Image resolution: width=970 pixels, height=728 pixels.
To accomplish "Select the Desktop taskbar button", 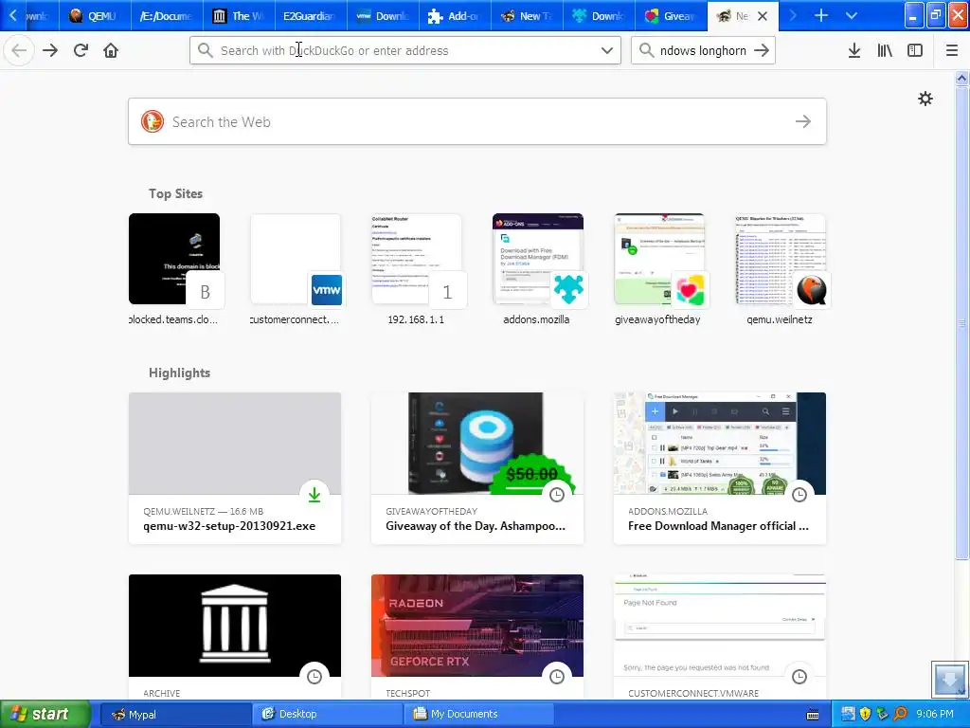I will (327, 714).
